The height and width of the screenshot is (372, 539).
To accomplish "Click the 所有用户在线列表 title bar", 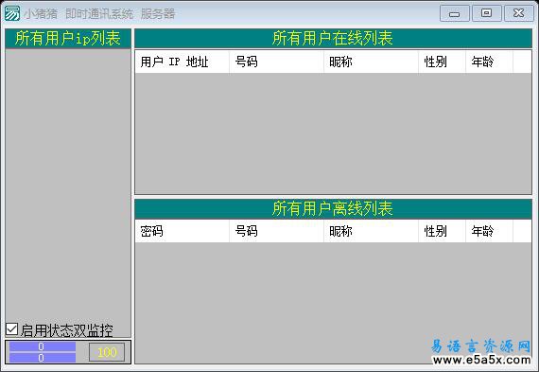I will 333,38.
